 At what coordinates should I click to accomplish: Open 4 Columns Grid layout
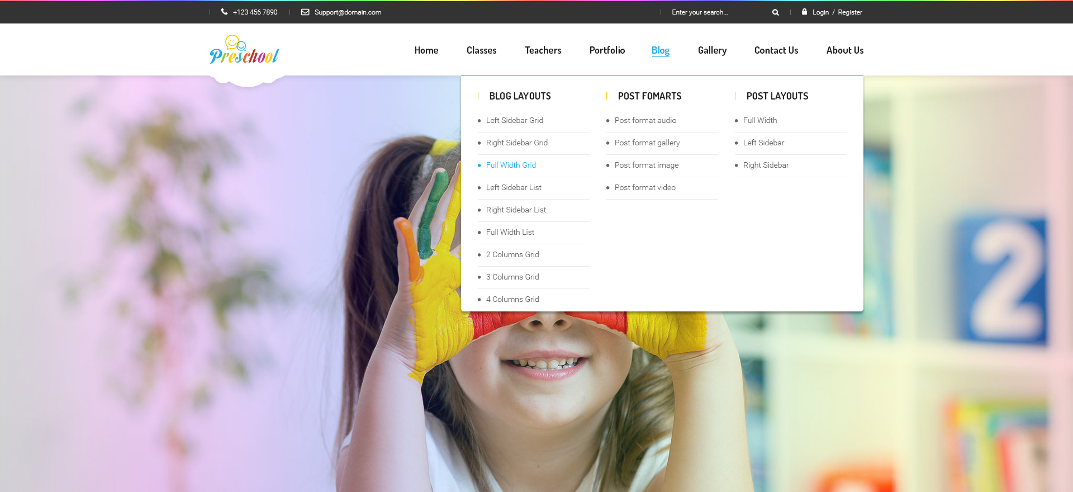pyautogui.click(x=512, y=299)
